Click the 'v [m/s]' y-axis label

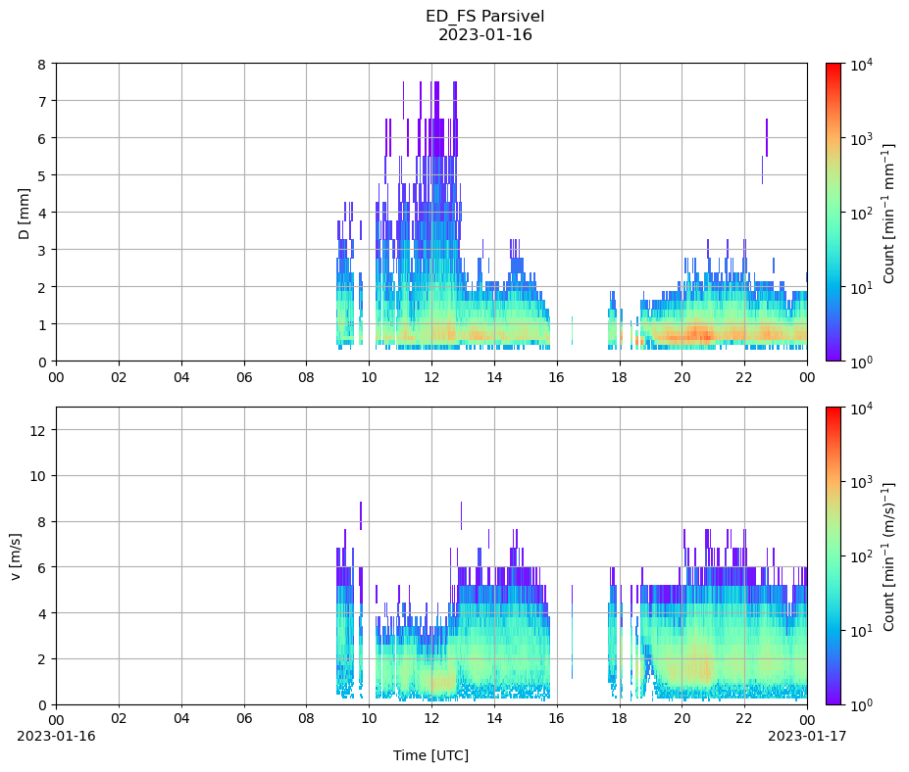pyautogui.click(x=16, y=556)
